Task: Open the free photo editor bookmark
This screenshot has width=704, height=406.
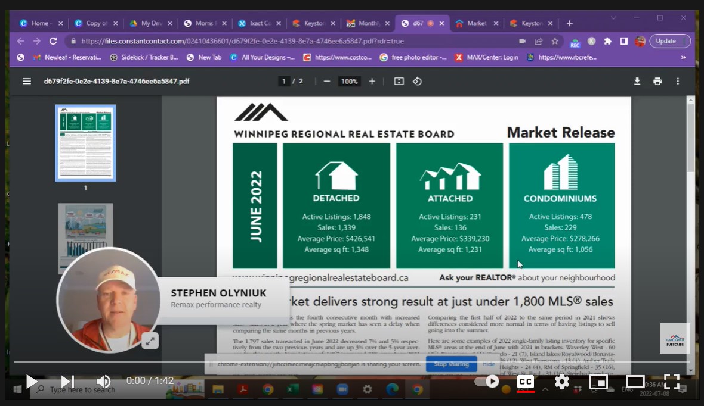Action: click(x=413, y=57)
